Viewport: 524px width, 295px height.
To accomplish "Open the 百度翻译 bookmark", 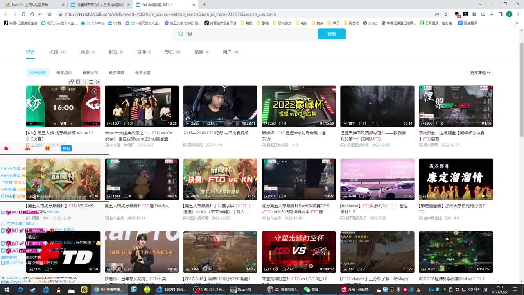I will tap(468, 23).
